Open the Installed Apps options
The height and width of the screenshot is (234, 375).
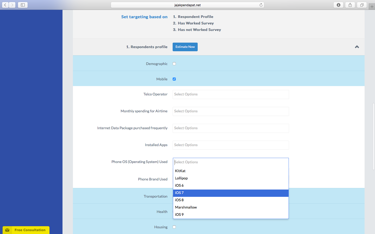230,145
